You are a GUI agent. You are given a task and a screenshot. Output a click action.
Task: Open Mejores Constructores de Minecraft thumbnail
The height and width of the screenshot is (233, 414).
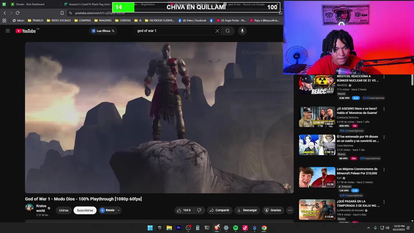coord(317,177)
